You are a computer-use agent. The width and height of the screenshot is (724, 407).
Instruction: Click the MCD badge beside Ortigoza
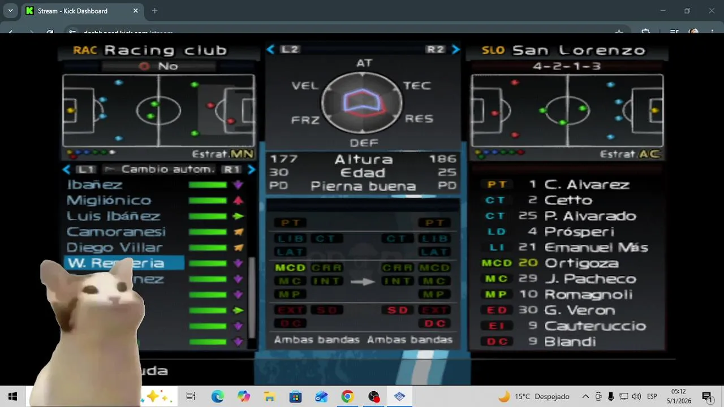(496, 263)
